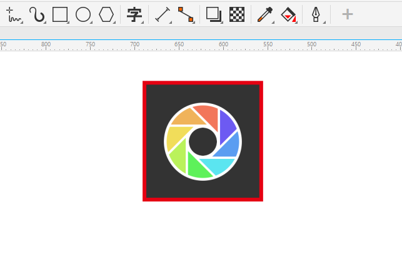Click the plus Quick Customize button
The image size is (402, 264).
pyautogui.click(x=348, y=14)
